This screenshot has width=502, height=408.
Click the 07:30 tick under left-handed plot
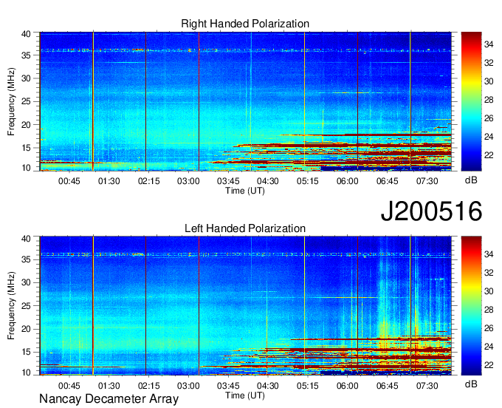click(427, 386)
